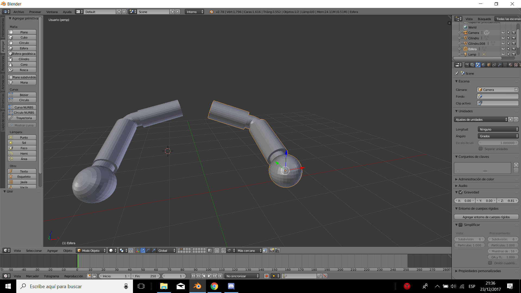The width and height of the screenshot is (521, 293).
Task: Click the pin icon next to Scene
Action: [x=456, y=73]
